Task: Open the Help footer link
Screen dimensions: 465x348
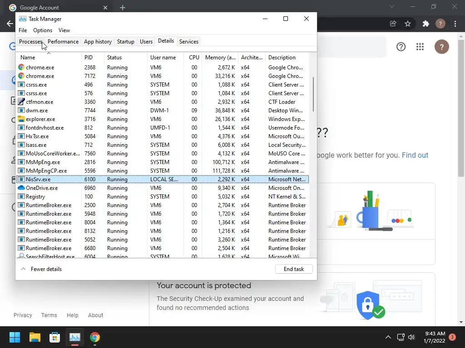Action: click(x=72, y=315)
